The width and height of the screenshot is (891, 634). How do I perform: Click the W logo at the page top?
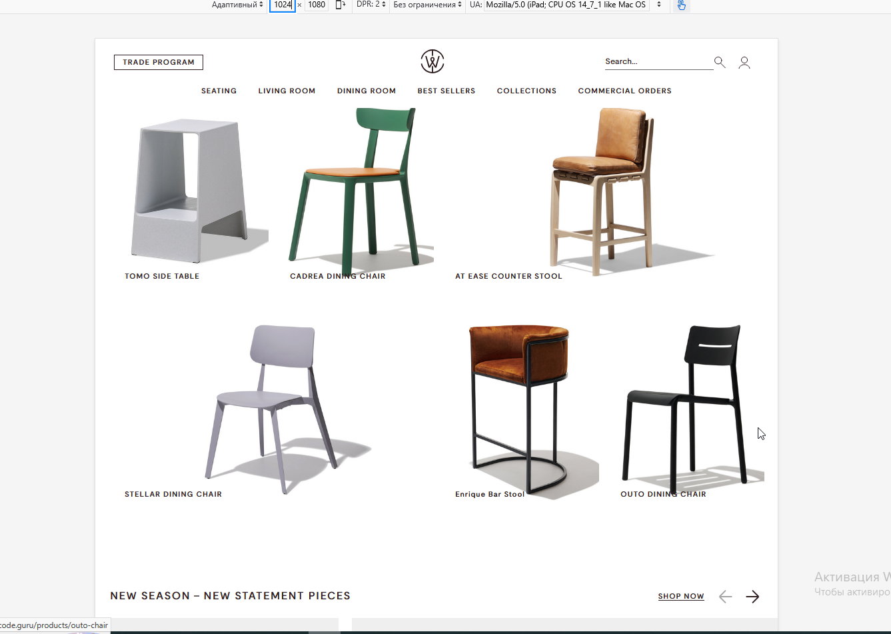(433, 61)
